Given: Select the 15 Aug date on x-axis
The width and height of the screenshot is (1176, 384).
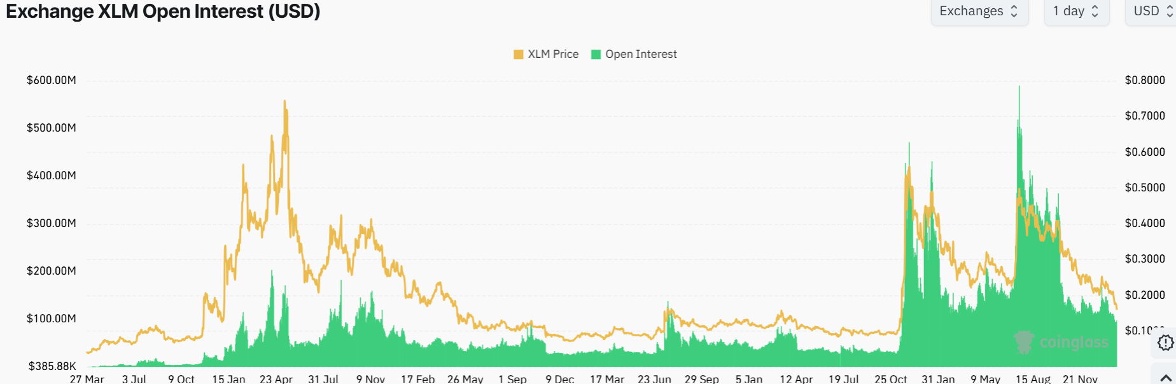Looking at the screenshot, I should pyautogui.click(x=1033, y=379).
